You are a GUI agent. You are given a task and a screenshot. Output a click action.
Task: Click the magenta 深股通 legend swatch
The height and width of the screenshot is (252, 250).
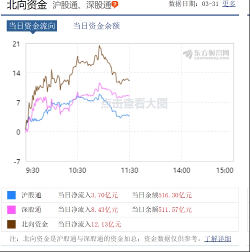11,209
